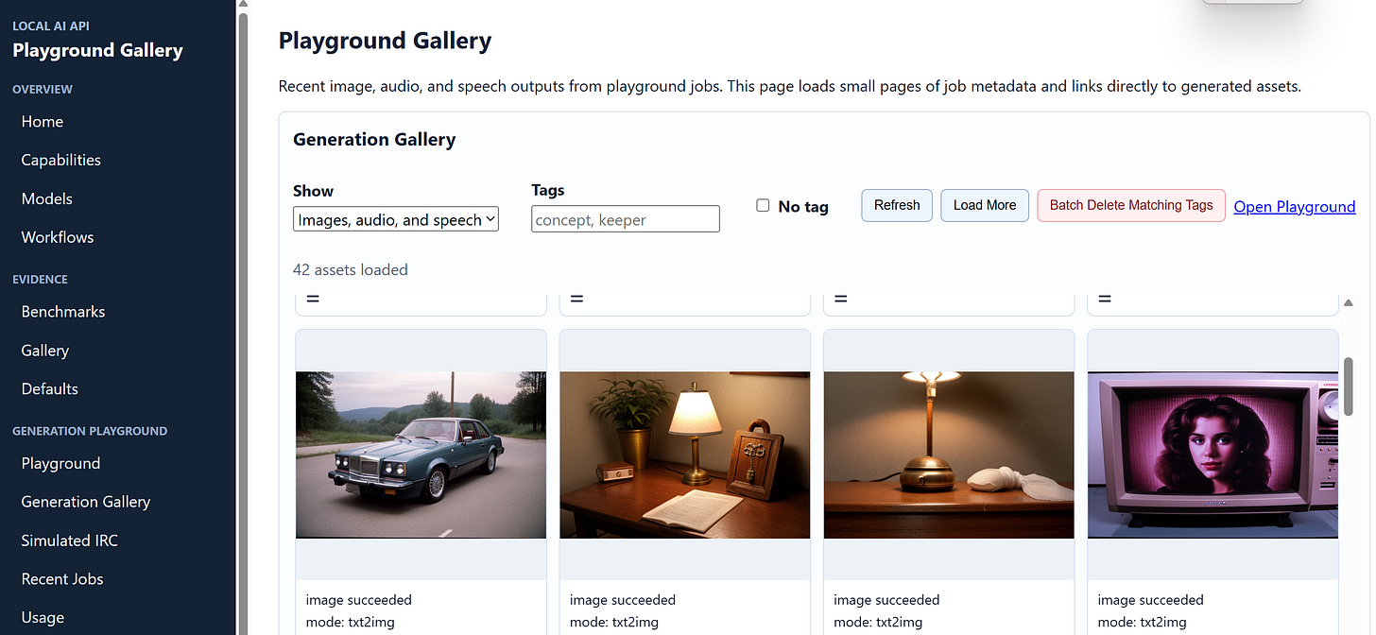Open the brass lamp on table image

coord(949,455)
